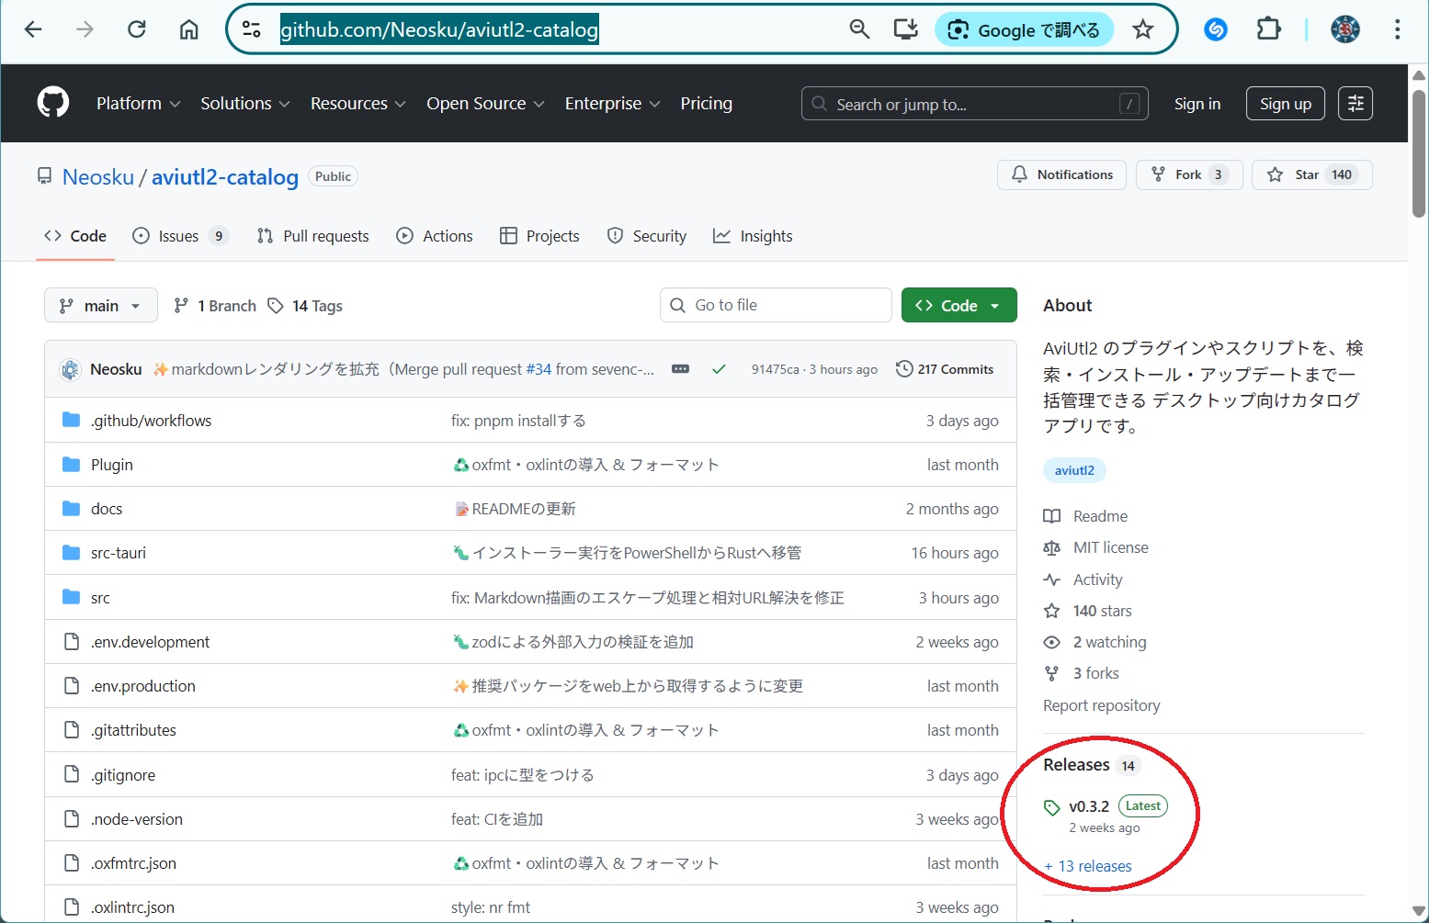Switch to the Issues tab
Image resolution: width=1429 pixels, height=923 pixels.
coord(178,236)
